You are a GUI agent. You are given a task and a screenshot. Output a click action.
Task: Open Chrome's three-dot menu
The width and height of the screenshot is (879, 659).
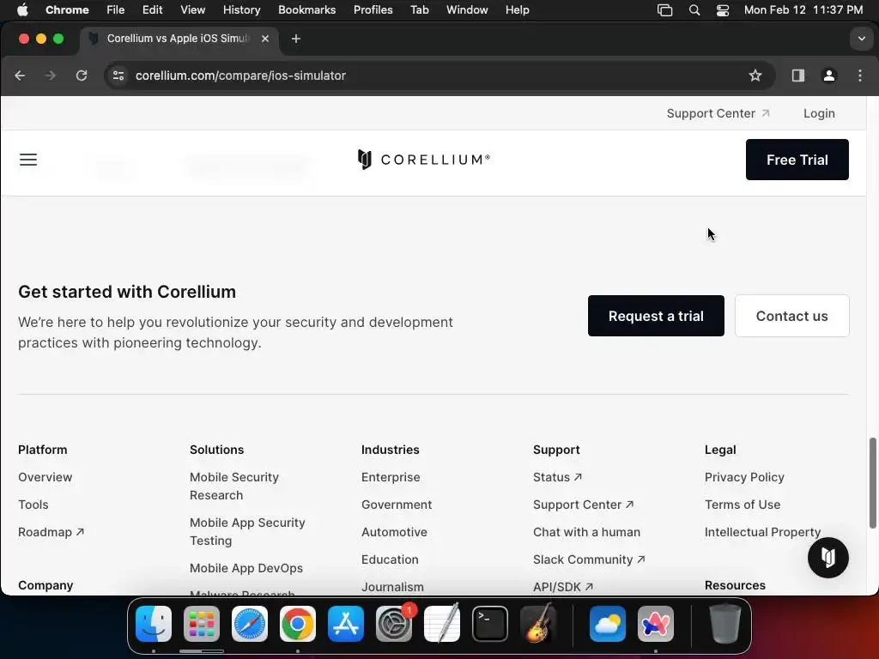coord(860,76)
